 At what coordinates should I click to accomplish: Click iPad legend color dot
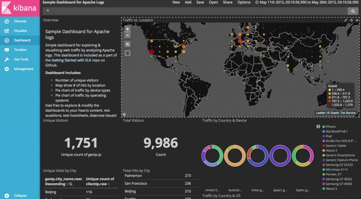[324, 136]
